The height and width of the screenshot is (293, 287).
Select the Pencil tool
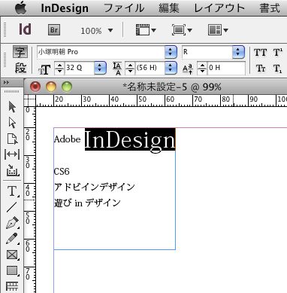12,239
